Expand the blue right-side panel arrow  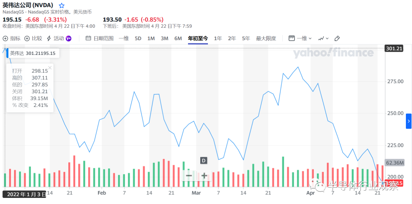(x=409, y=121)
